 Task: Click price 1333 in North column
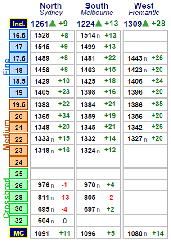(42, 139)
